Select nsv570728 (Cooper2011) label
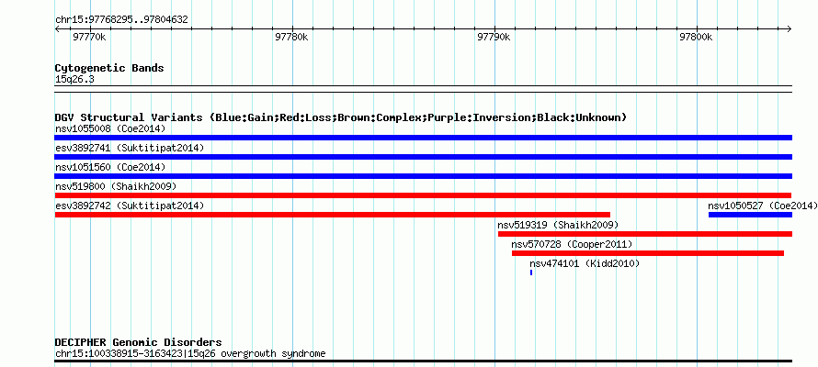This screenshot has width=818, height=367. click(x=572, y=244)
